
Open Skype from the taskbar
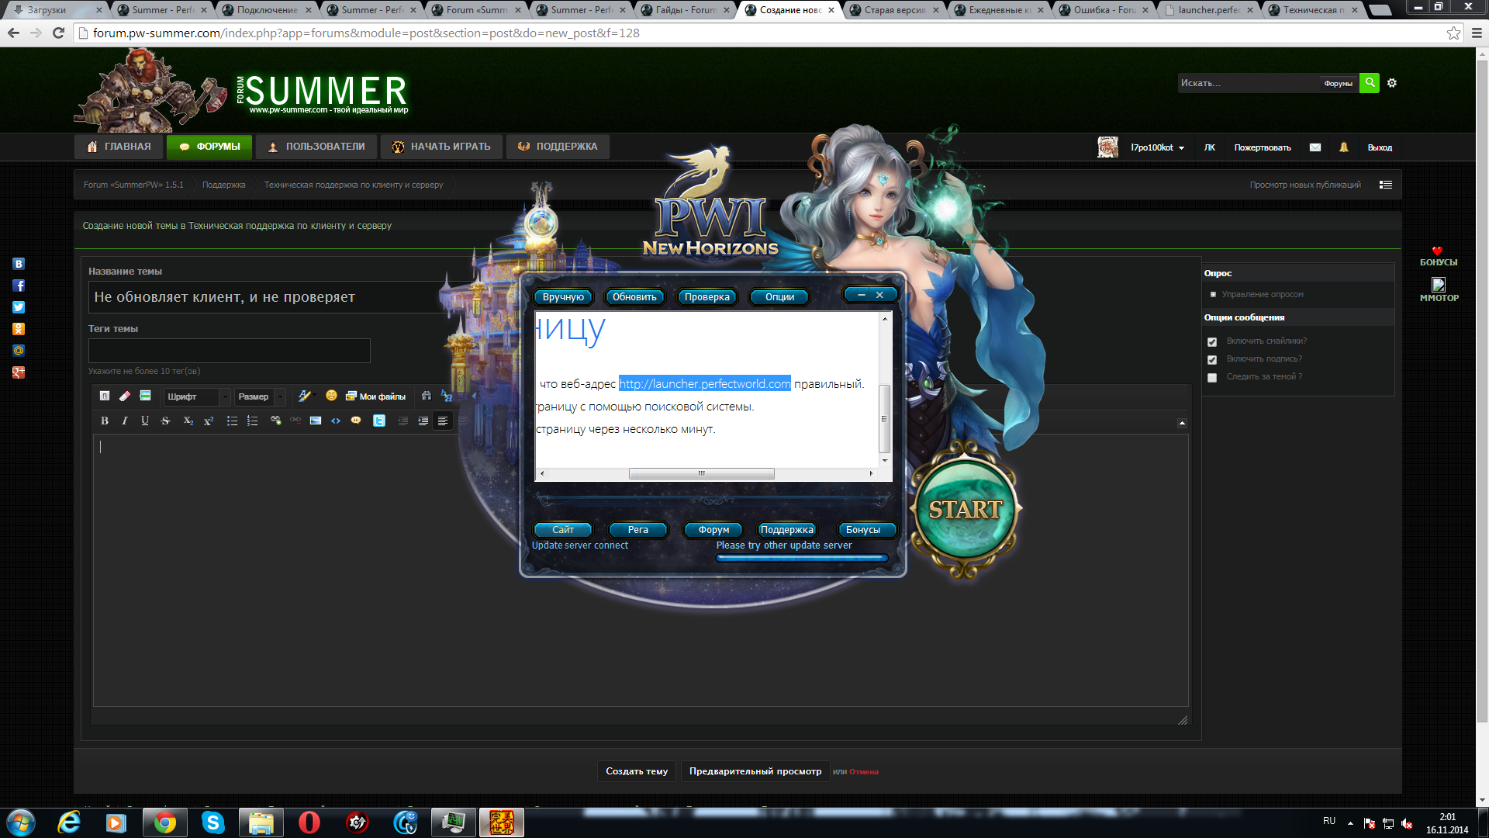point(212,822)
